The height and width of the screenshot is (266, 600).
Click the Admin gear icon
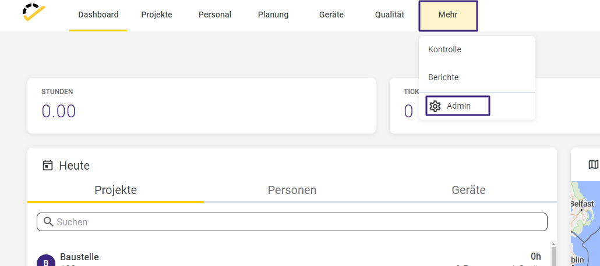[435, 106]
